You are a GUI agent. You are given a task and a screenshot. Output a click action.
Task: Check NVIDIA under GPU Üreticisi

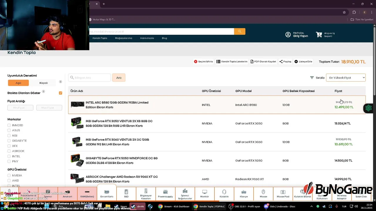[9, 176]
